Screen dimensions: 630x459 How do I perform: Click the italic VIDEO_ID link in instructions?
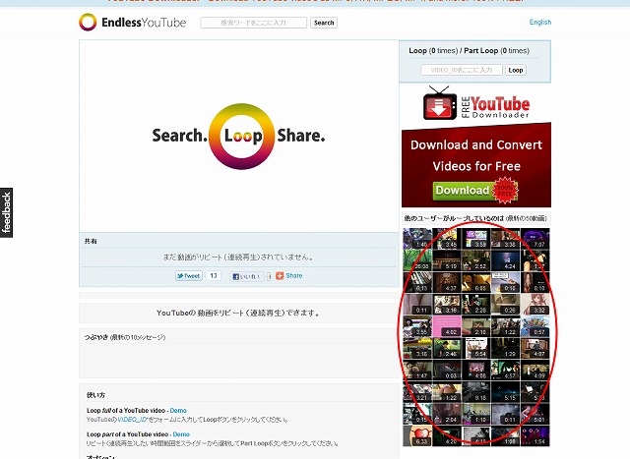133,420
